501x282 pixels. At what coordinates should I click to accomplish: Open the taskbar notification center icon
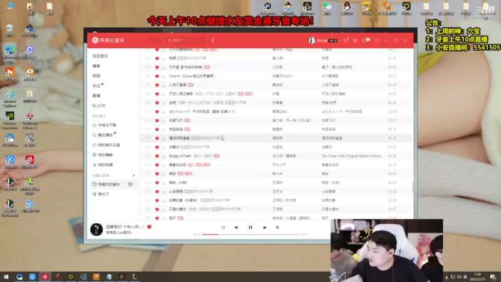493,276
